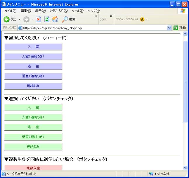Minimize the Internet Explorer window
The width and height of the screenshot is (189, 178).
click(172, 4)
